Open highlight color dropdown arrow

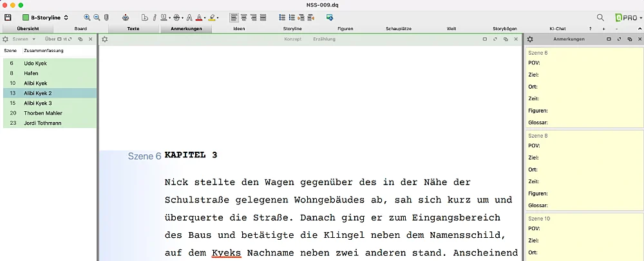218,18
